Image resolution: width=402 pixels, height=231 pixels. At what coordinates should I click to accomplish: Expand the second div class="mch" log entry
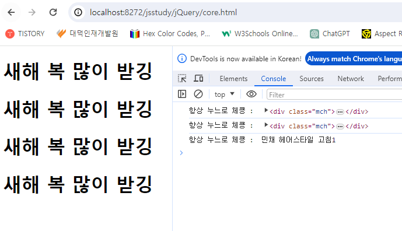tap(266, 125)
